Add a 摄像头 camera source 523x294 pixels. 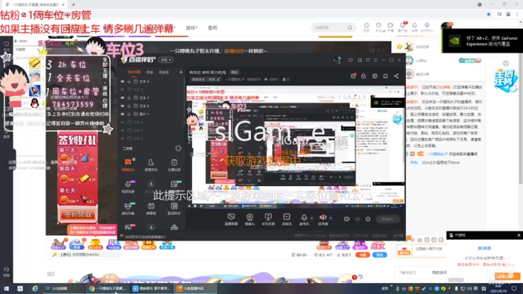250,220
